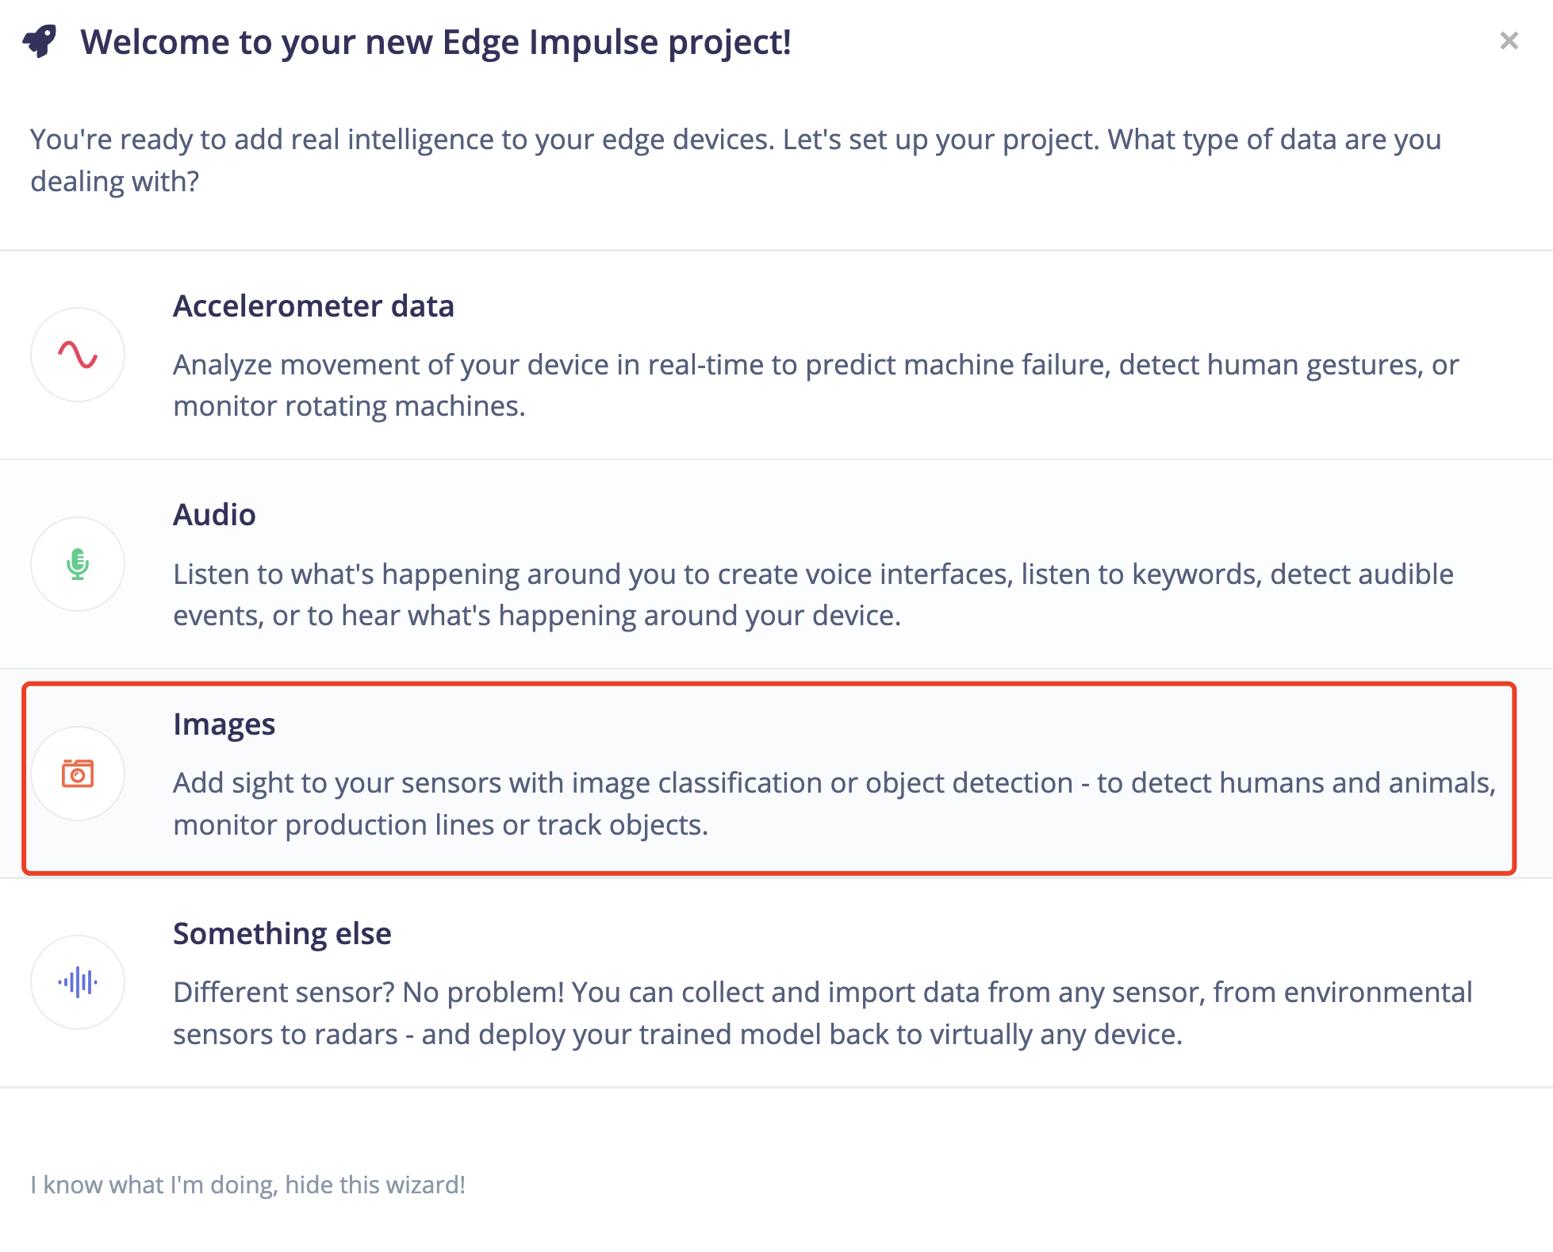
Task: Close the welcome wizard with the X
Action: click(x=1509, y=40)
